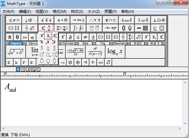Insert the right-pointing triangle ▷ symbol
Viewport: 189px width, 138px height.
[93, 62]
